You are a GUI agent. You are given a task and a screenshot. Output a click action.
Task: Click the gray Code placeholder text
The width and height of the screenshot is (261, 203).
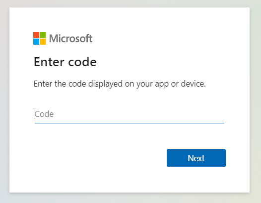click(44, 114)
